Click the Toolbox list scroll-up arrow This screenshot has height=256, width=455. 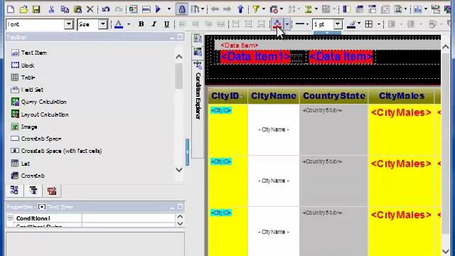(179, 57)
